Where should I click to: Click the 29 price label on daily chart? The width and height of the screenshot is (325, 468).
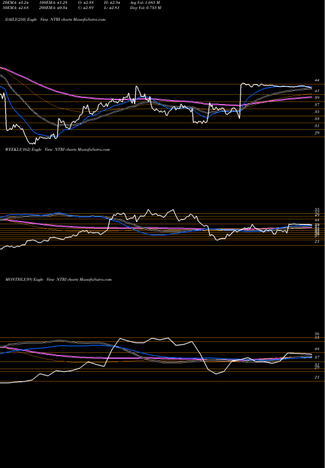[x=317, y=133]
